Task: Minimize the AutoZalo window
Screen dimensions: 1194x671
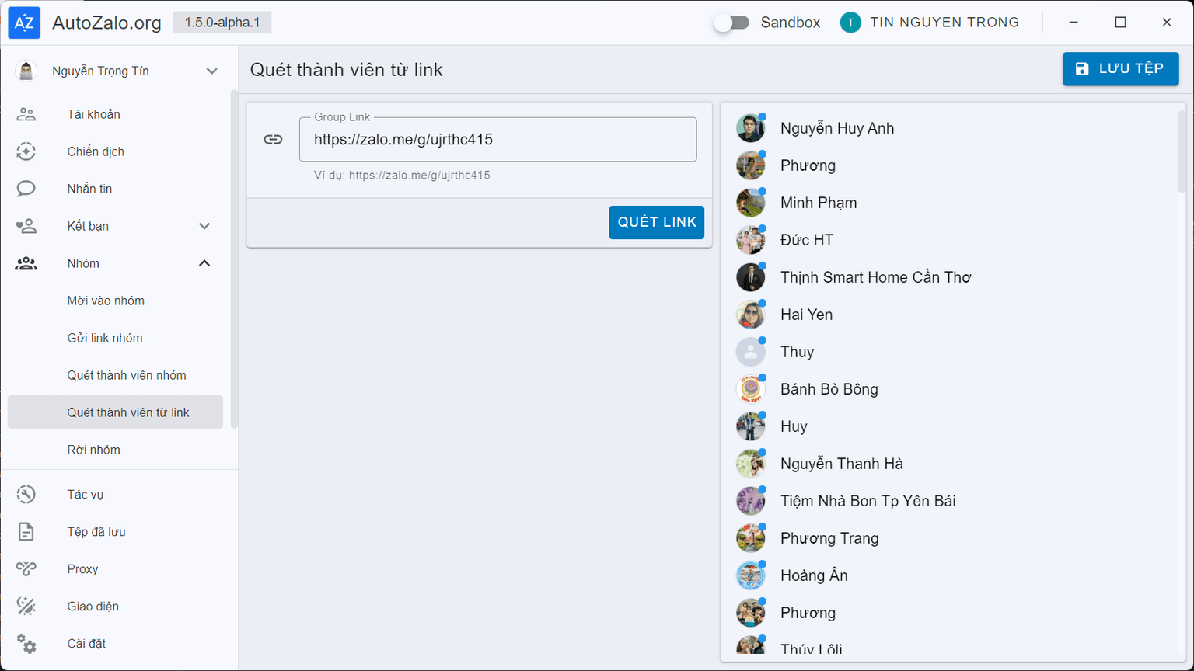Action: [1074, 23]
